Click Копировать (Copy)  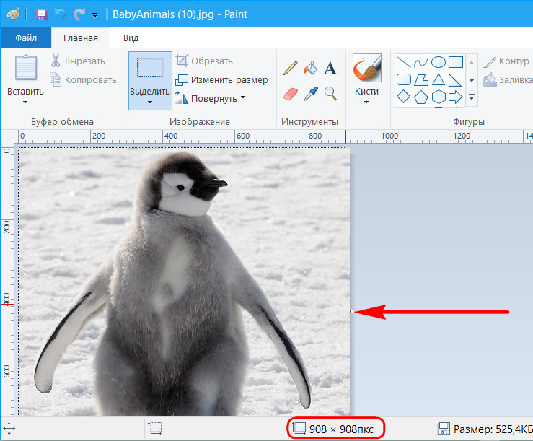[x=83, y=79]
